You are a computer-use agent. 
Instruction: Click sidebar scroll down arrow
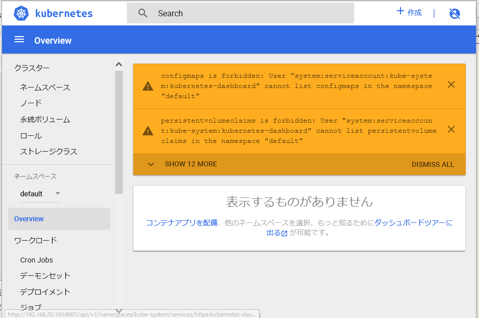[x=119, y=311]
